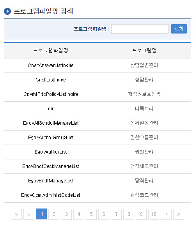Click the previous page arrow icon
Viewport: 195px width, 235px height.
click(29, 214)
